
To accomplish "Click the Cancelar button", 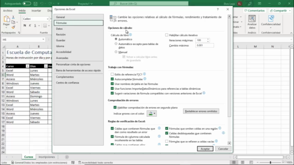I will pos(223,148).
